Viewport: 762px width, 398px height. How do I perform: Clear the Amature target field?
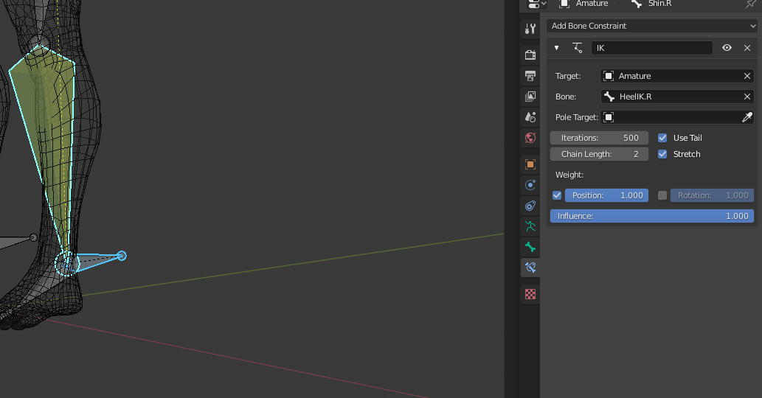coord(747,76)
